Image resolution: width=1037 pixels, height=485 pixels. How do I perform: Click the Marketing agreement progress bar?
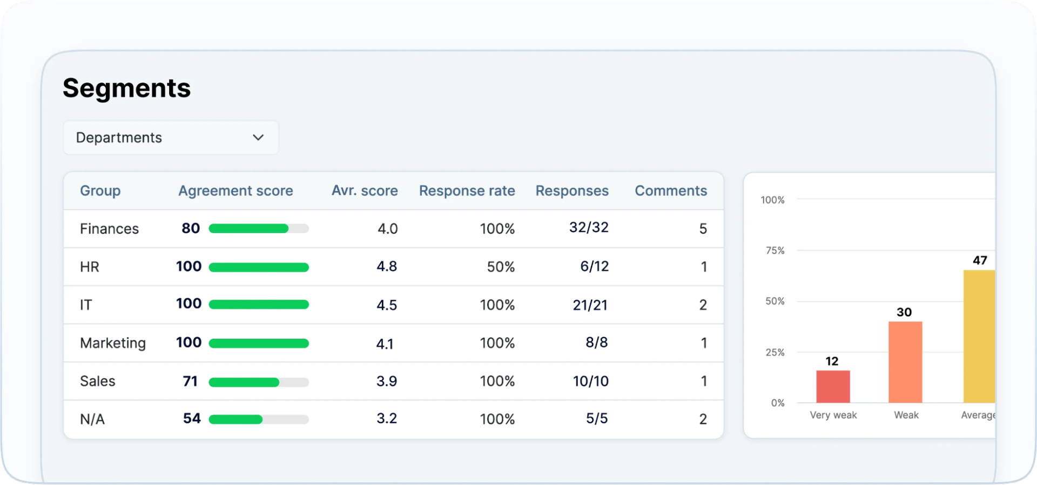[259, 343]
